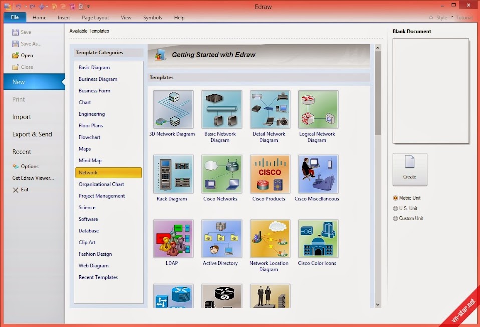Click the Undo arrow in the title bar

18,6
